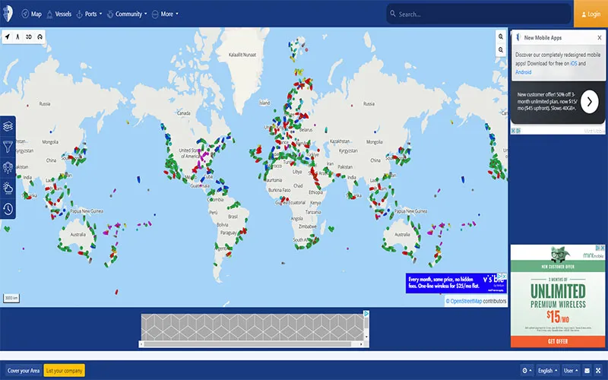The height and width of the screenshot is (380, 608).
Task: Open the Map page
Action: point(31,14)
